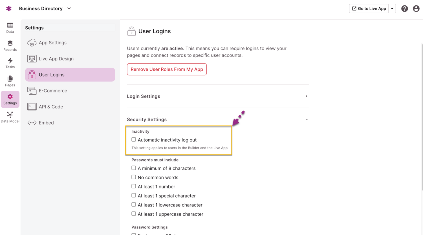This screenshot has width=423, height=235.
Task: Enable 'At least 1 special character' rule
Action: 133,195
